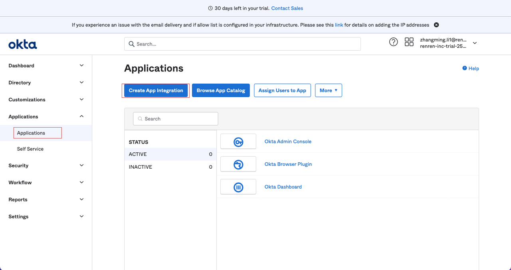
Task: Open the More dropdown button
Action: pyautogui.click(x=328, y=91)
